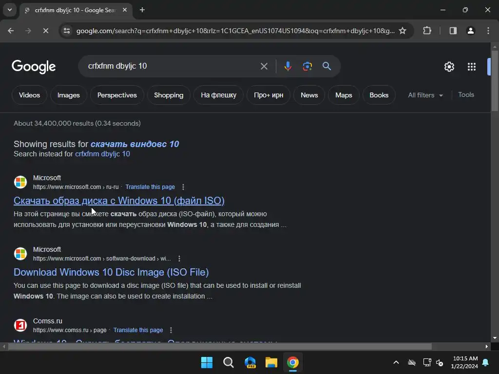Viewport: 499px width, 374px height.
Task: Open a new browser tab
Action: coord(142,10)
